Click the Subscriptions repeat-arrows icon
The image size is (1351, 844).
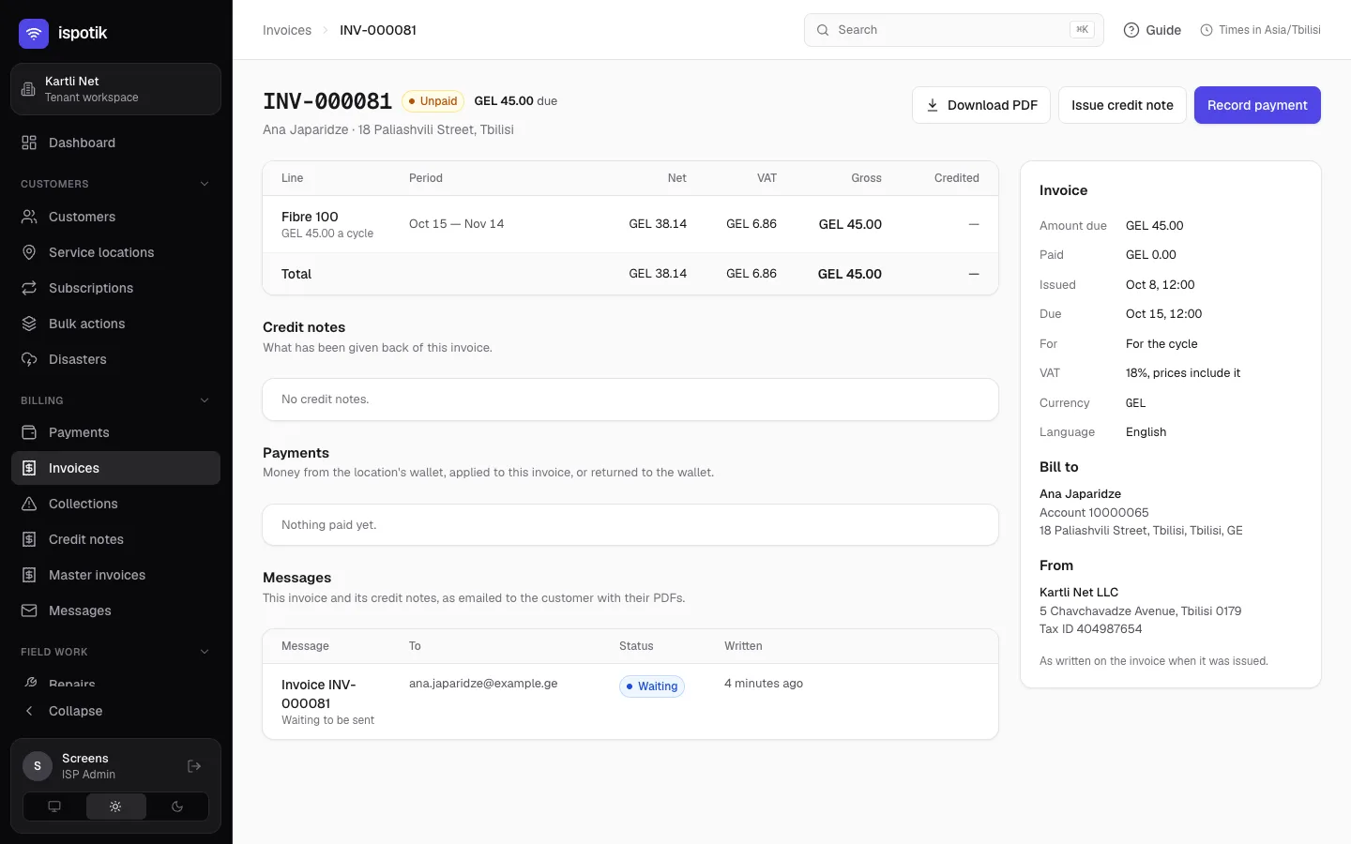[x=29, y=288]
